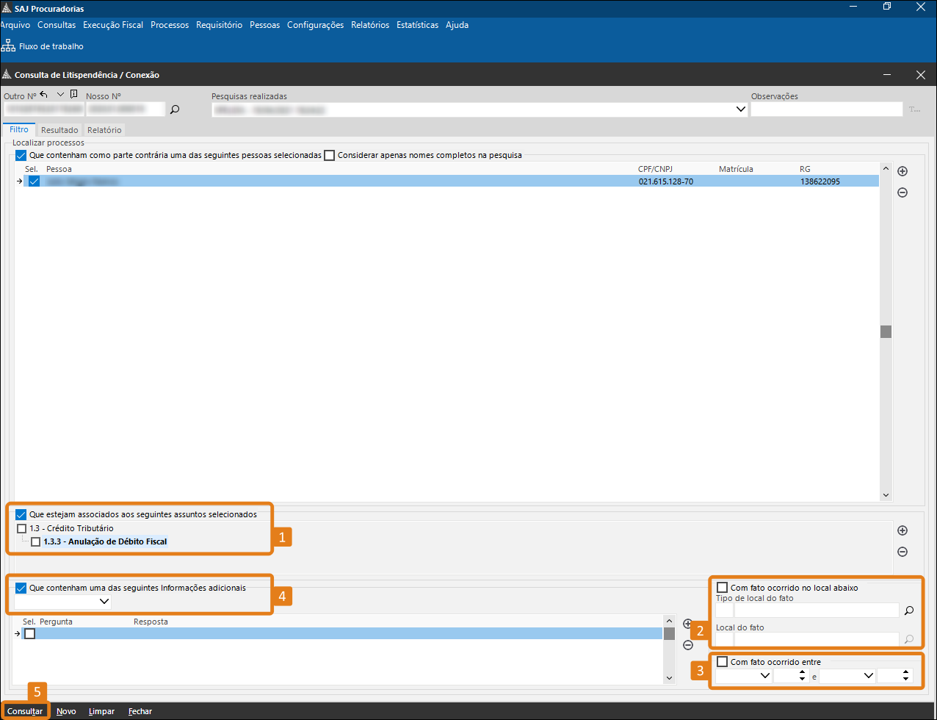Click the Observações input field
Viewport: 937px width, 720px height.
pyautogui.click(x=826, y=109)
